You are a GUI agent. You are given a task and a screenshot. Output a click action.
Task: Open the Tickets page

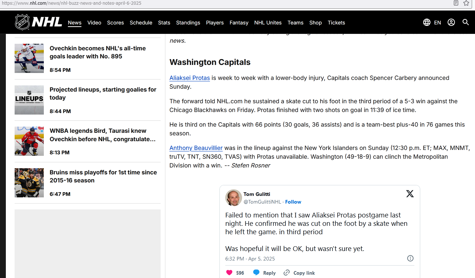click(336, 23)
